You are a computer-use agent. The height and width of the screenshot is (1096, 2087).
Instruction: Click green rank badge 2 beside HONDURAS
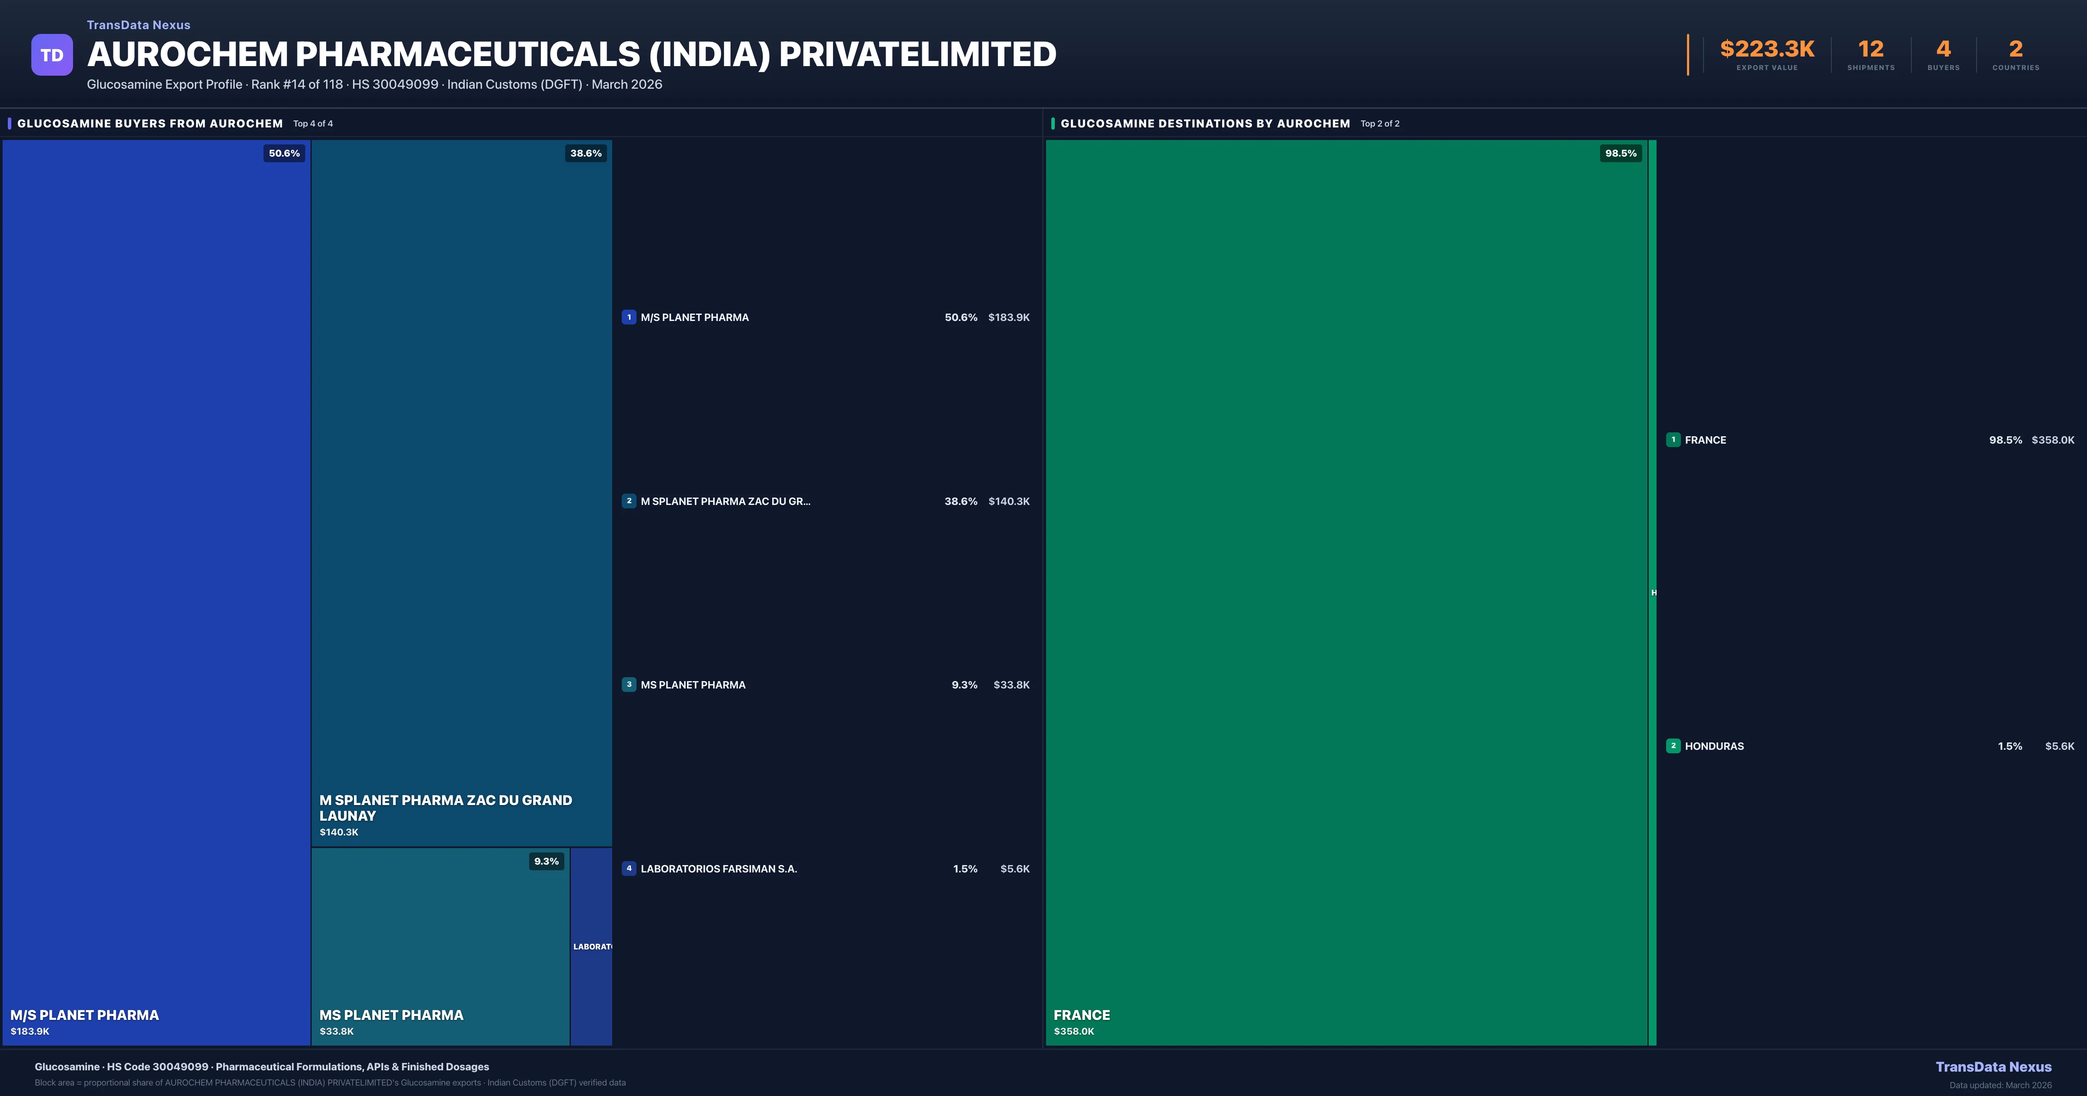coord(1673,746)
